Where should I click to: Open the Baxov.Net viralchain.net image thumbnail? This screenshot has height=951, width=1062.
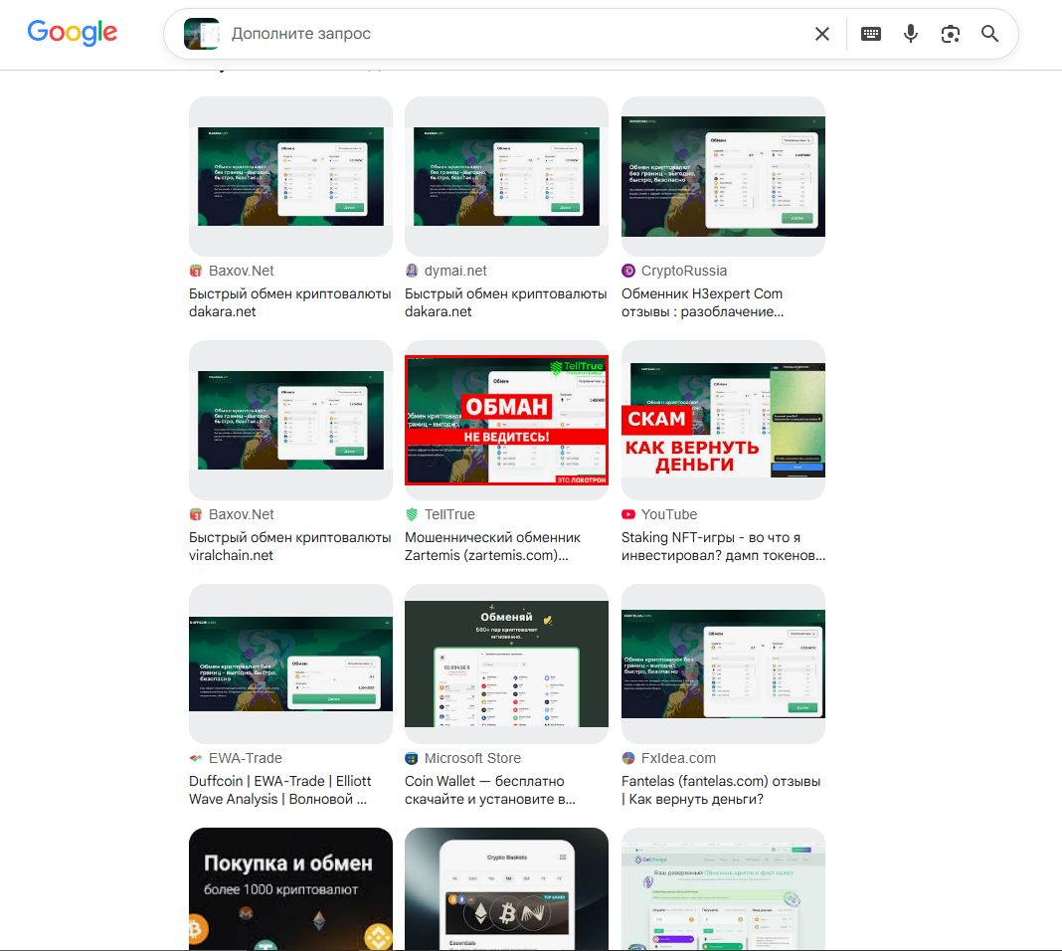pos(290,420)
